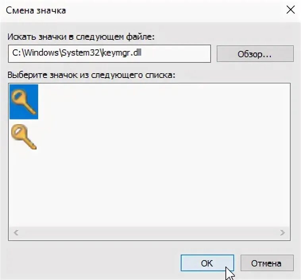Open file browser with Обзор button

point(255,54)
